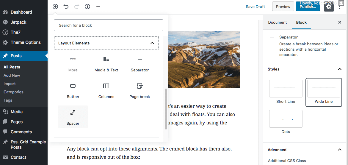This screenshot has height=165, width=348.
Task: Click the Preview button
Action: [283, 7]
